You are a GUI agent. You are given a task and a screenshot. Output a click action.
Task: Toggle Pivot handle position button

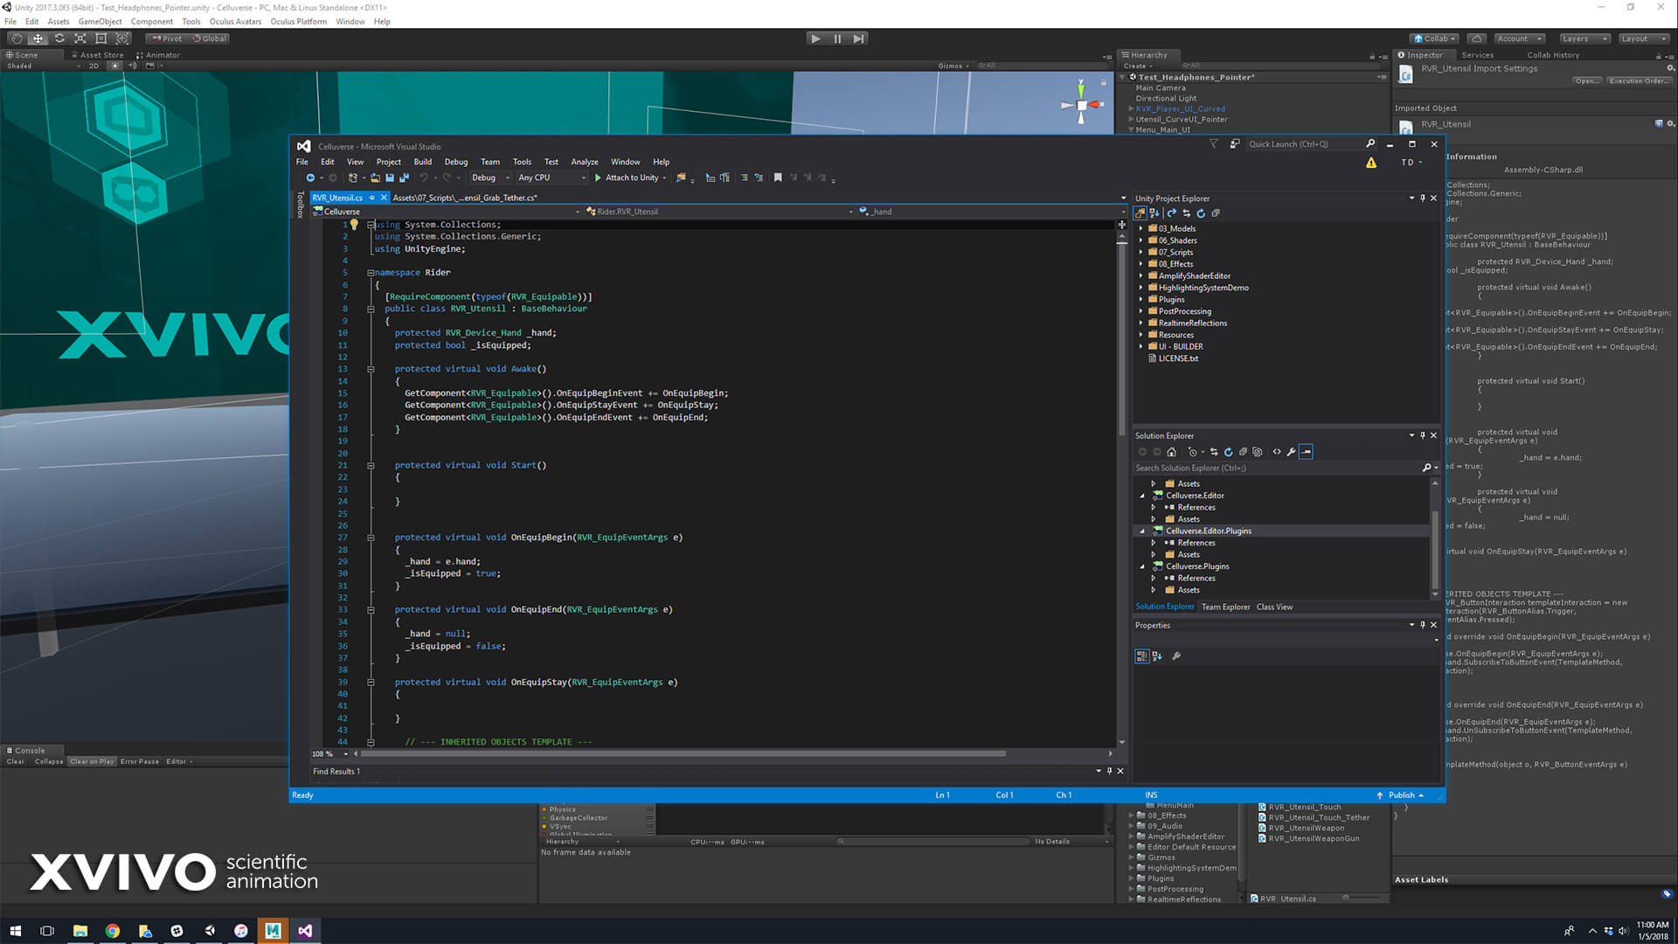click(x=167, y=38)
